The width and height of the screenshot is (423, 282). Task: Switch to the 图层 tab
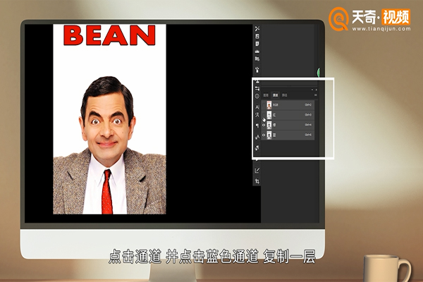pyautogui.click(x=266, y=95)
